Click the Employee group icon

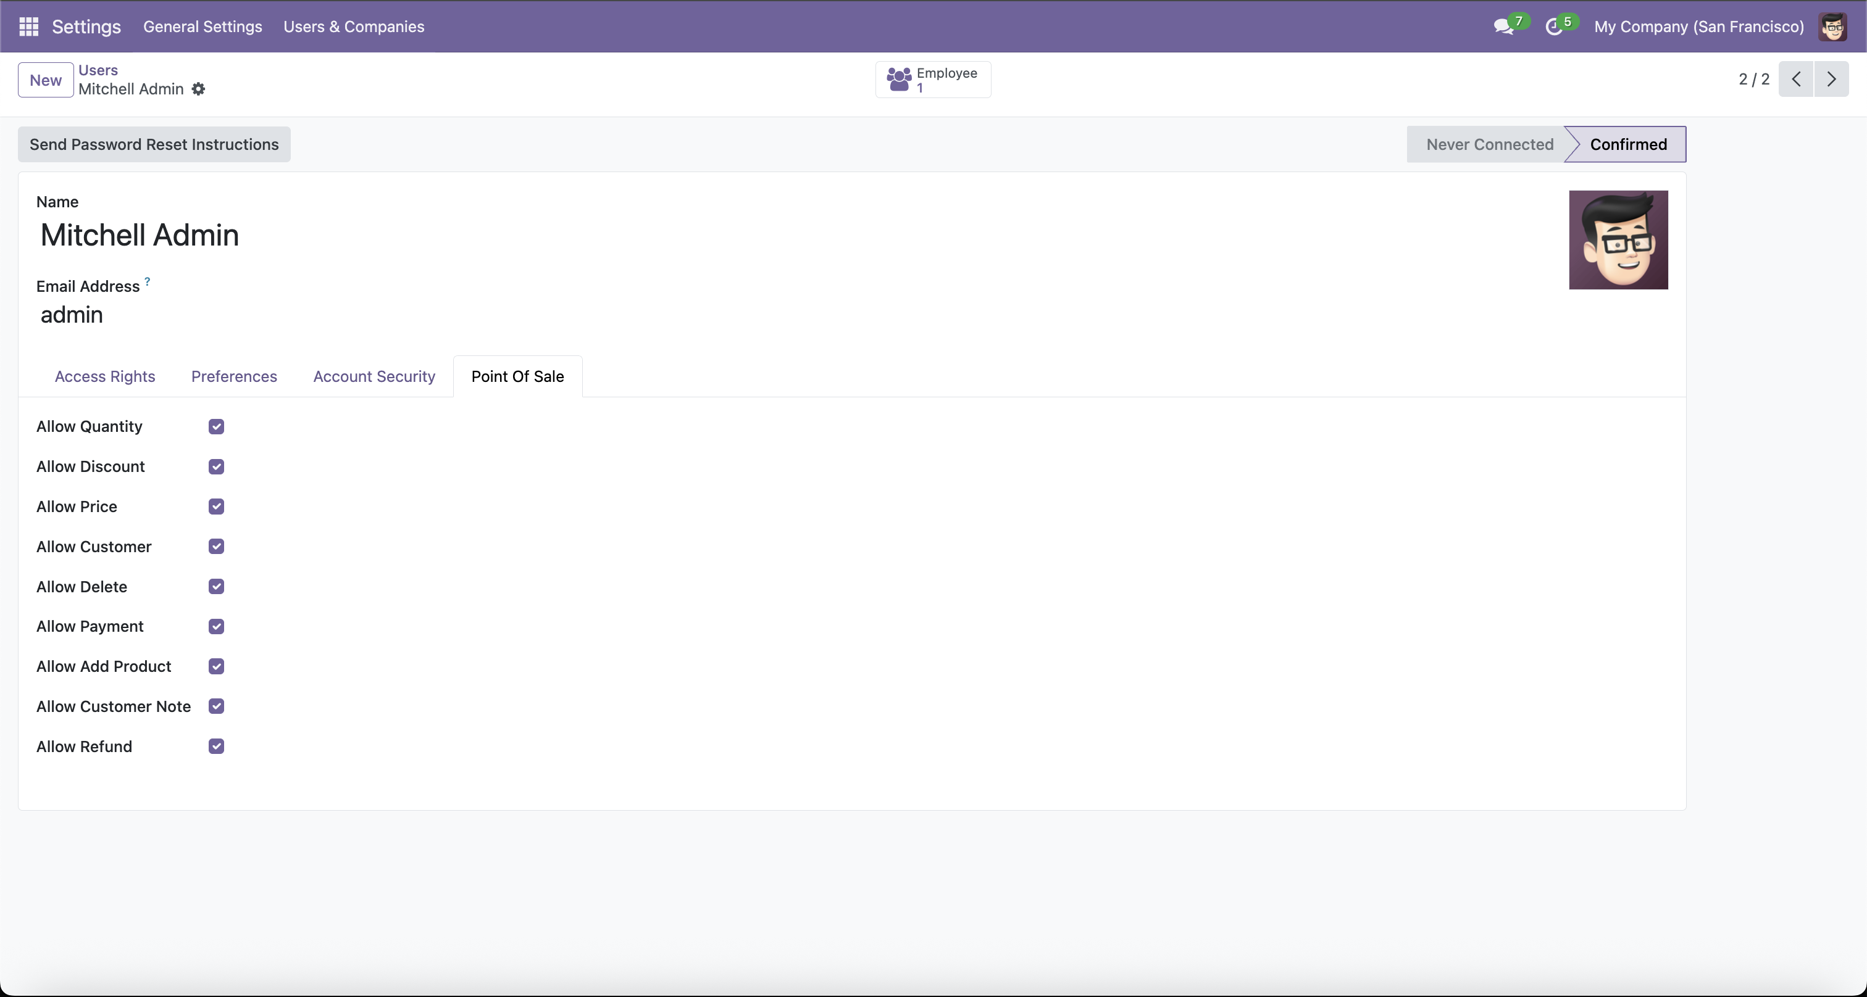point(899,80)
